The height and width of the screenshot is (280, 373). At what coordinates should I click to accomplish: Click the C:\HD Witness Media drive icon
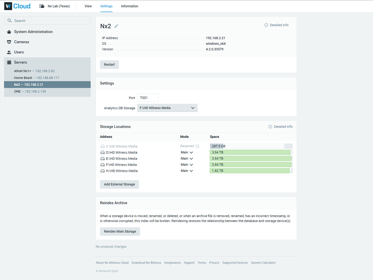(102, 147)
